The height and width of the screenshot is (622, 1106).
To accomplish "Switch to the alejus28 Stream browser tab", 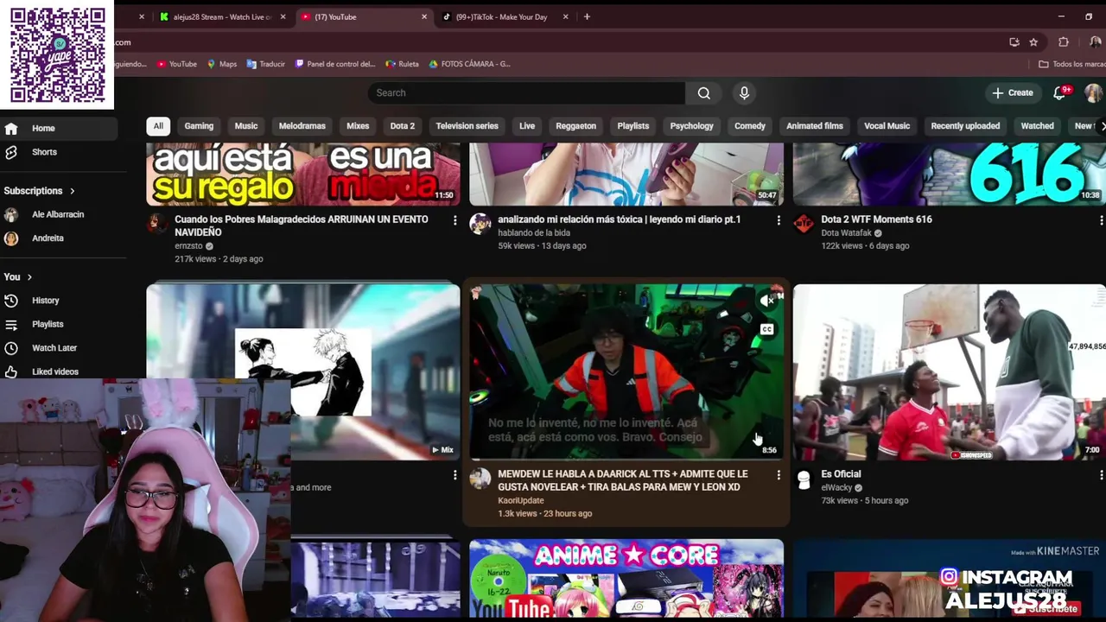I will point(223,16).
